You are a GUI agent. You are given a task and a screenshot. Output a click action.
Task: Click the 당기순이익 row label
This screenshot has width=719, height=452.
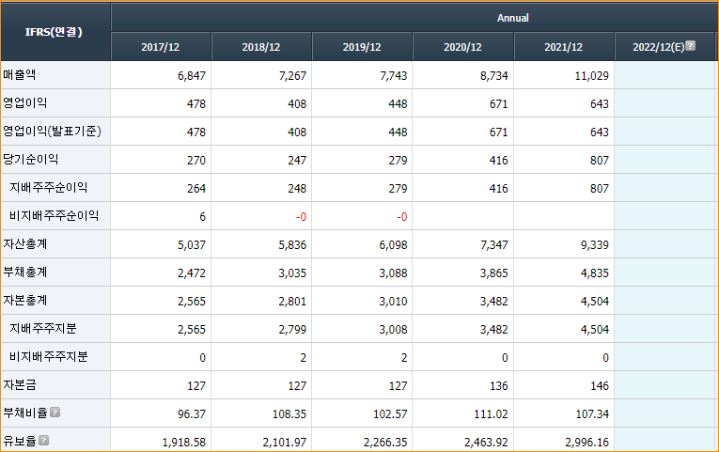coord(31,159)
